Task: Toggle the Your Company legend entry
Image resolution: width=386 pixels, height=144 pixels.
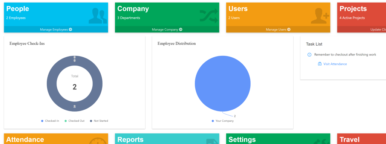Action: pyautogui.click(x=223, y=121)
